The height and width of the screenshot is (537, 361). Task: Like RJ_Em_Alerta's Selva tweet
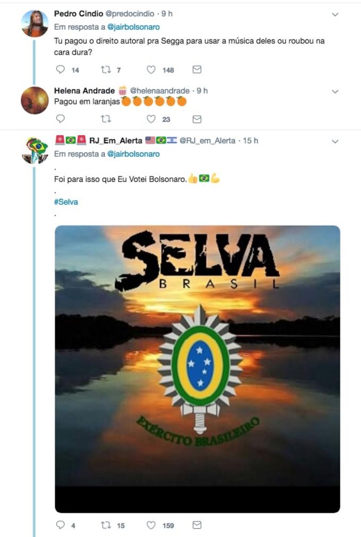(151, 525)
